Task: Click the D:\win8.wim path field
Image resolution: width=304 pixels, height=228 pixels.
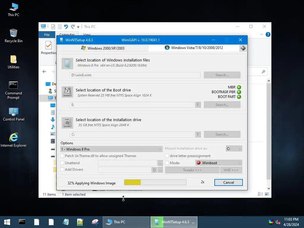Action: pos(135,75)
